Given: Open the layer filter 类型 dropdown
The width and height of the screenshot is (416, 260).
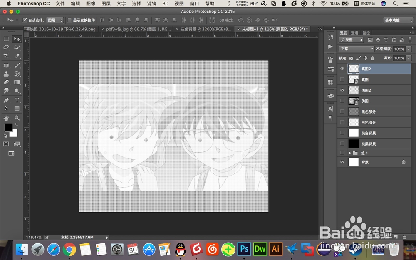Looking at the screenshot, I should (351, 40).
